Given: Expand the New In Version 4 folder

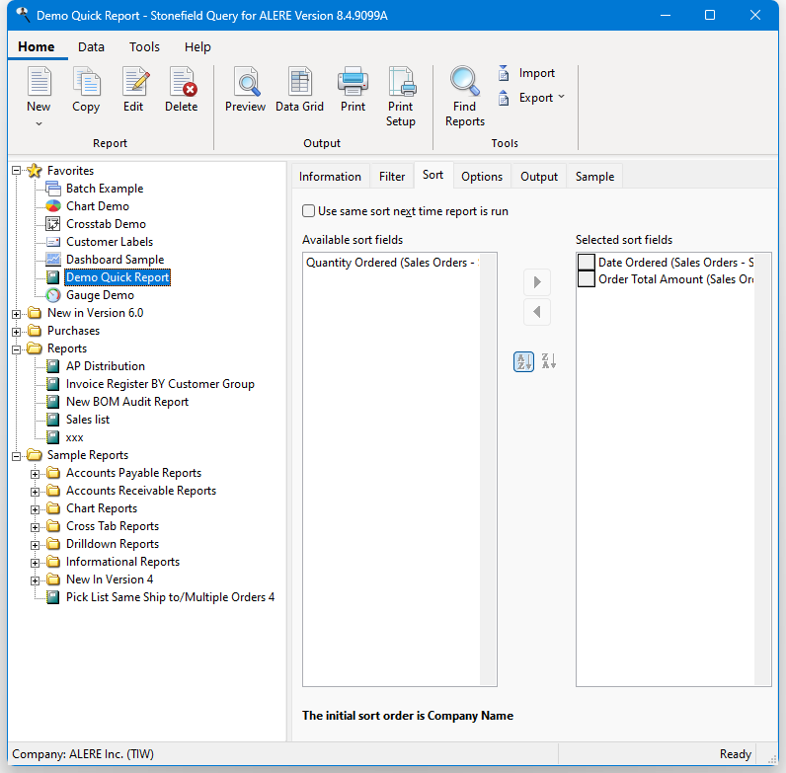Looking at the screenshot, I should (35, 580).
